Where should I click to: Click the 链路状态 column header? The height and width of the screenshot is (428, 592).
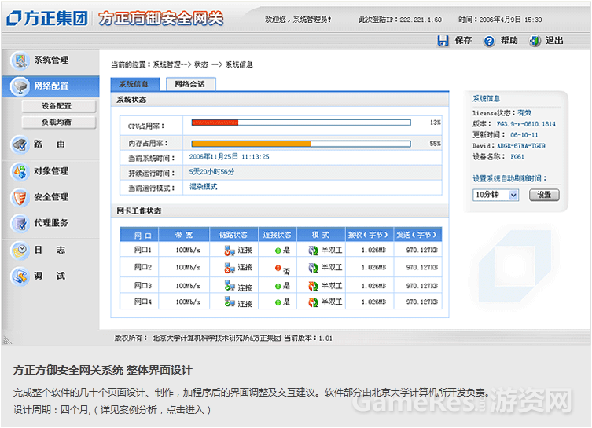pyautogui.click(x=233, y=235)
